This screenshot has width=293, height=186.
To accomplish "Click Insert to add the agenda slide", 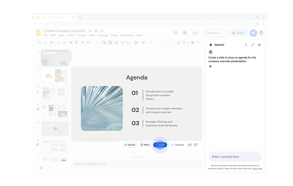I will point(160,145).
